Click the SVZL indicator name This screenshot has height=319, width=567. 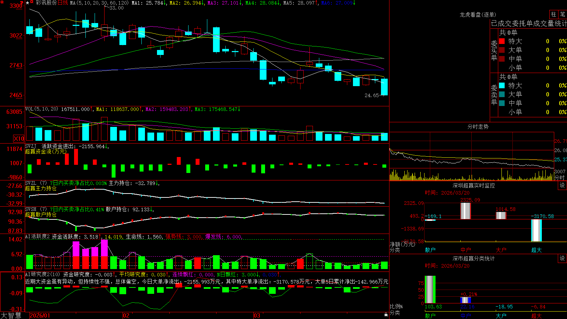click(30, 183)
